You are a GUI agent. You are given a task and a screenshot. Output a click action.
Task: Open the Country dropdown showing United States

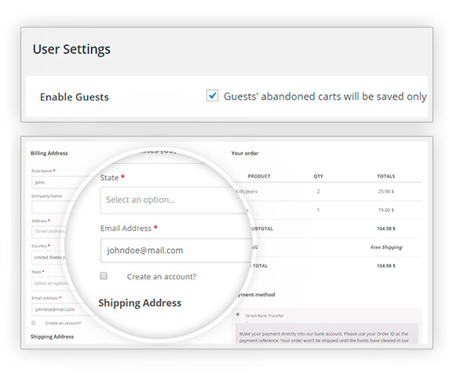[49, 258]
